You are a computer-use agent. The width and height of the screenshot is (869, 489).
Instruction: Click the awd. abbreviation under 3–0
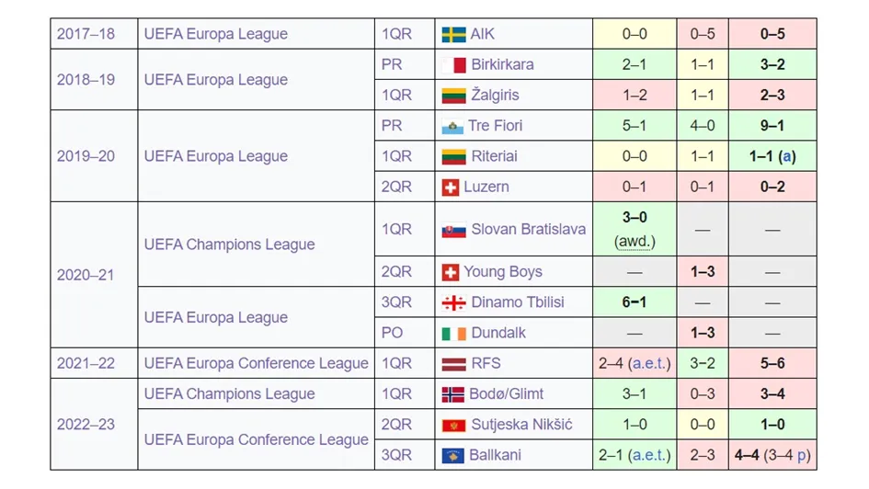pos(635,244)
